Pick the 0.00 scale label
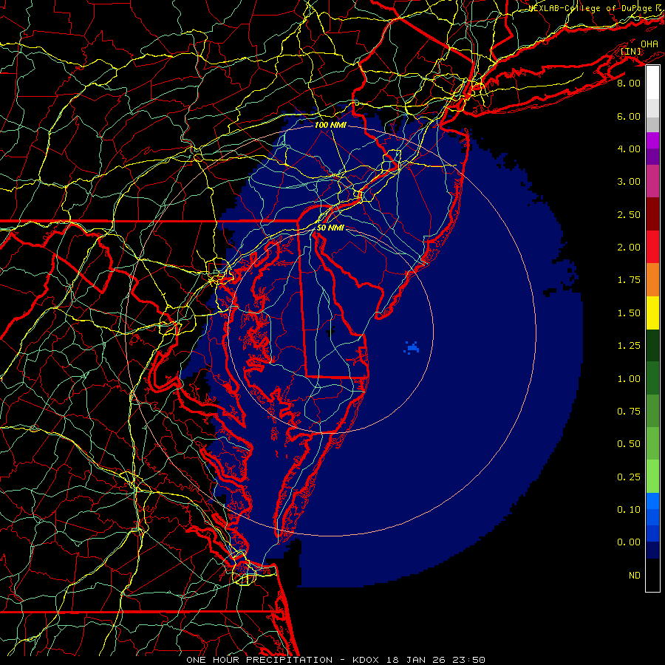The image size is (665, 665). pos(629,542)
